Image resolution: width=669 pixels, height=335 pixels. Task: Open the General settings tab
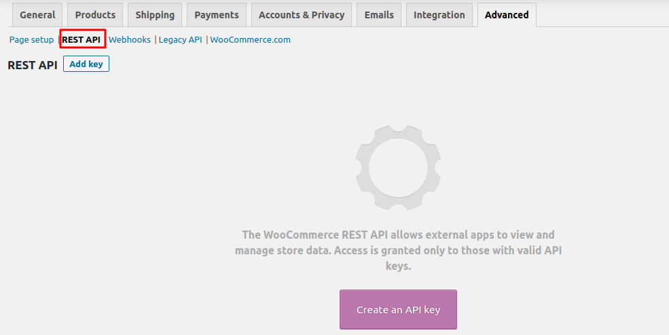tap(37, 15)
